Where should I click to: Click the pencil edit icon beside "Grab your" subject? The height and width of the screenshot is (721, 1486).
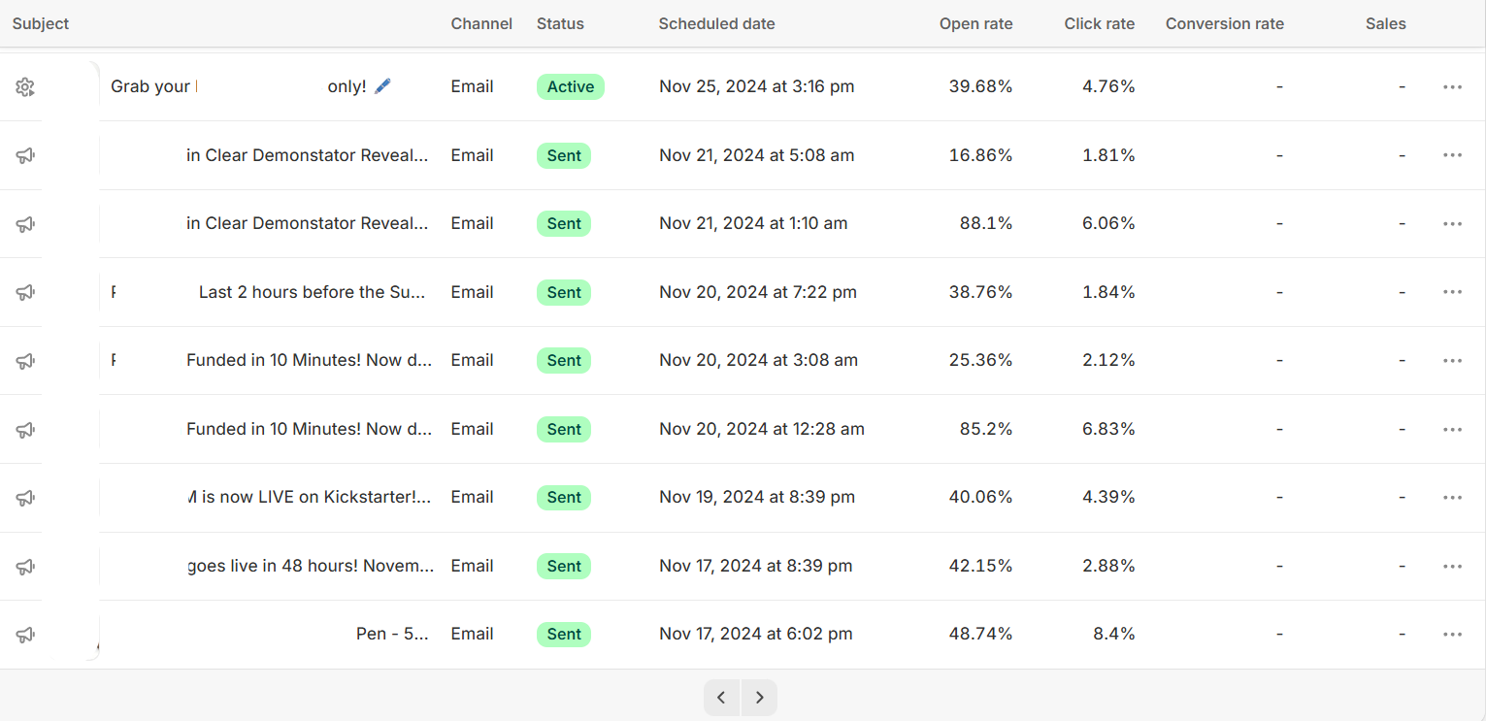pyautogui.click(x=382, y=86)
